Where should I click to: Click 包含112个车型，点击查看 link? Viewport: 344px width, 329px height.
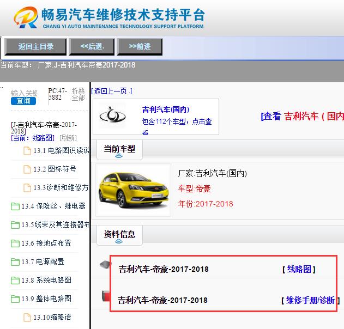[x=177, y=126]
